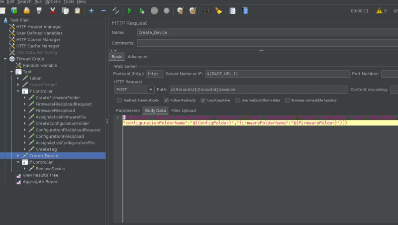
Task: Stop the test with the round stop icon
Action: pyautogui.click(x=154, y=10)
